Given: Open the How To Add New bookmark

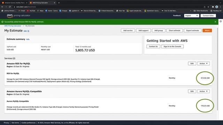Looking at the screenshot, I should pyautogui.click(x=169, y=11).
